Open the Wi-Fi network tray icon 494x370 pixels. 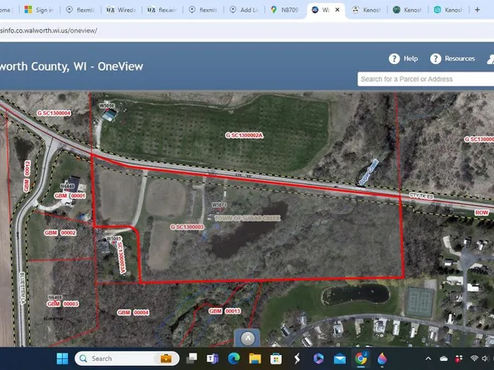click(x=474, y=358)
